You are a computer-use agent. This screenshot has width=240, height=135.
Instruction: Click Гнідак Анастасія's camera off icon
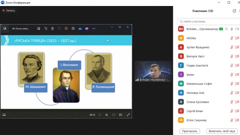click(237, 66)
